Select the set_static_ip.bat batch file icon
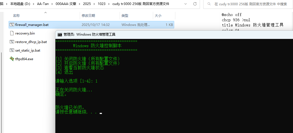Viewport: 293px width, 133px height. (12, 50)
